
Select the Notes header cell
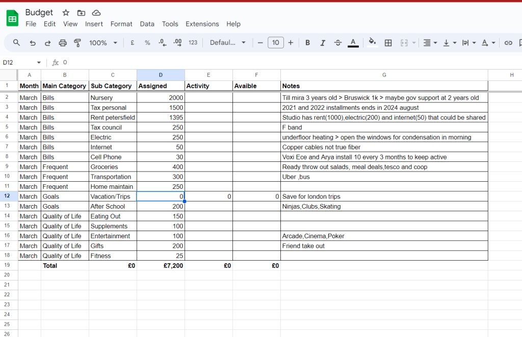(x=384, y=86)
